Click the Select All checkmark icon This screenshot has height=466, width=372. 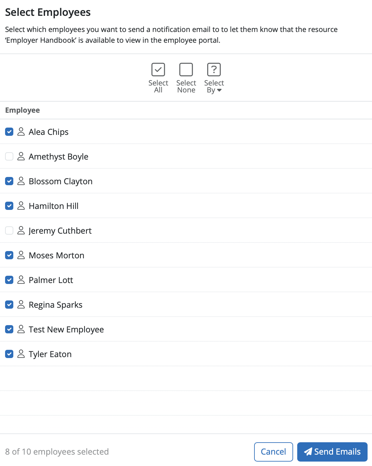pos(158,70)
